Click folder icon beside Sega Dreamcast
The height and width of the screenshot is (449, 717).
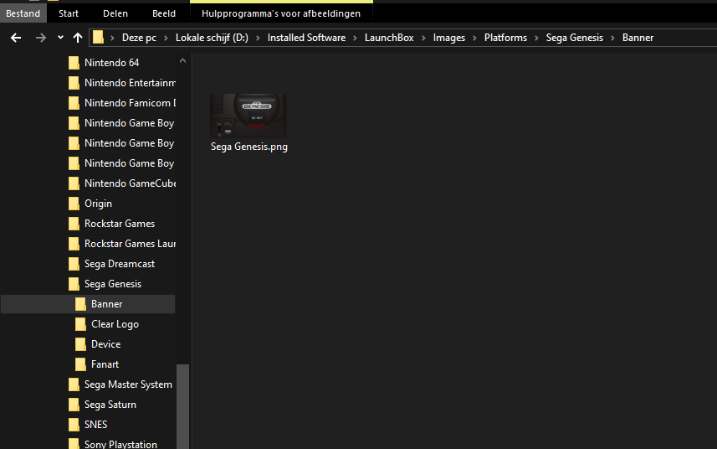74,264
